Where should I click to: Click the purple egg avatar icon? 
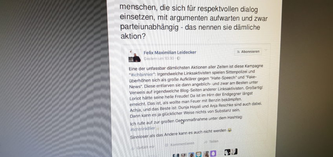[x=213, y=153]
